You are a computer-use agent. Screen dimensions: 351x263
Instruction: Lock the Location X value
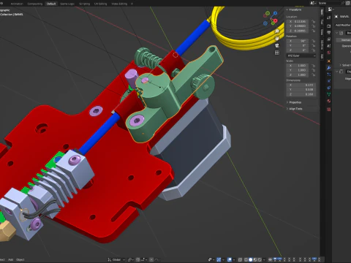[313, 21]
